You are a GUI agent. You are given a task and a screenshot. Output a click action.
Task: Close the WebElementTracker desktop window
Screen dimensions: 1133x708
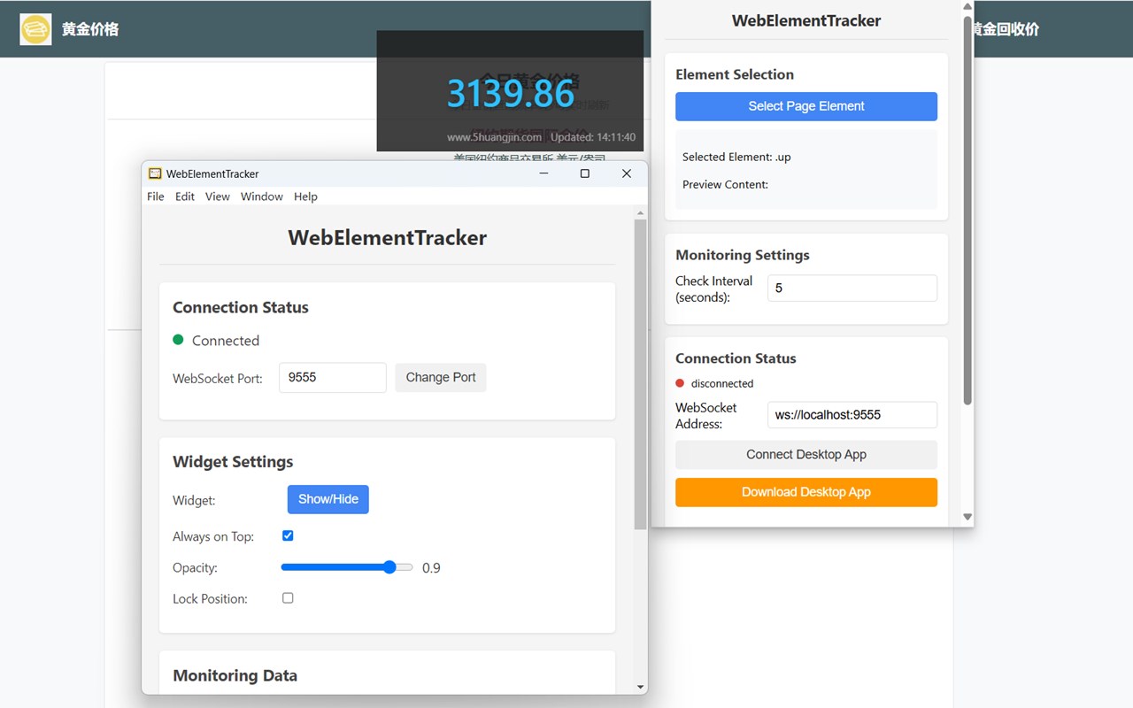click(627, 173)
